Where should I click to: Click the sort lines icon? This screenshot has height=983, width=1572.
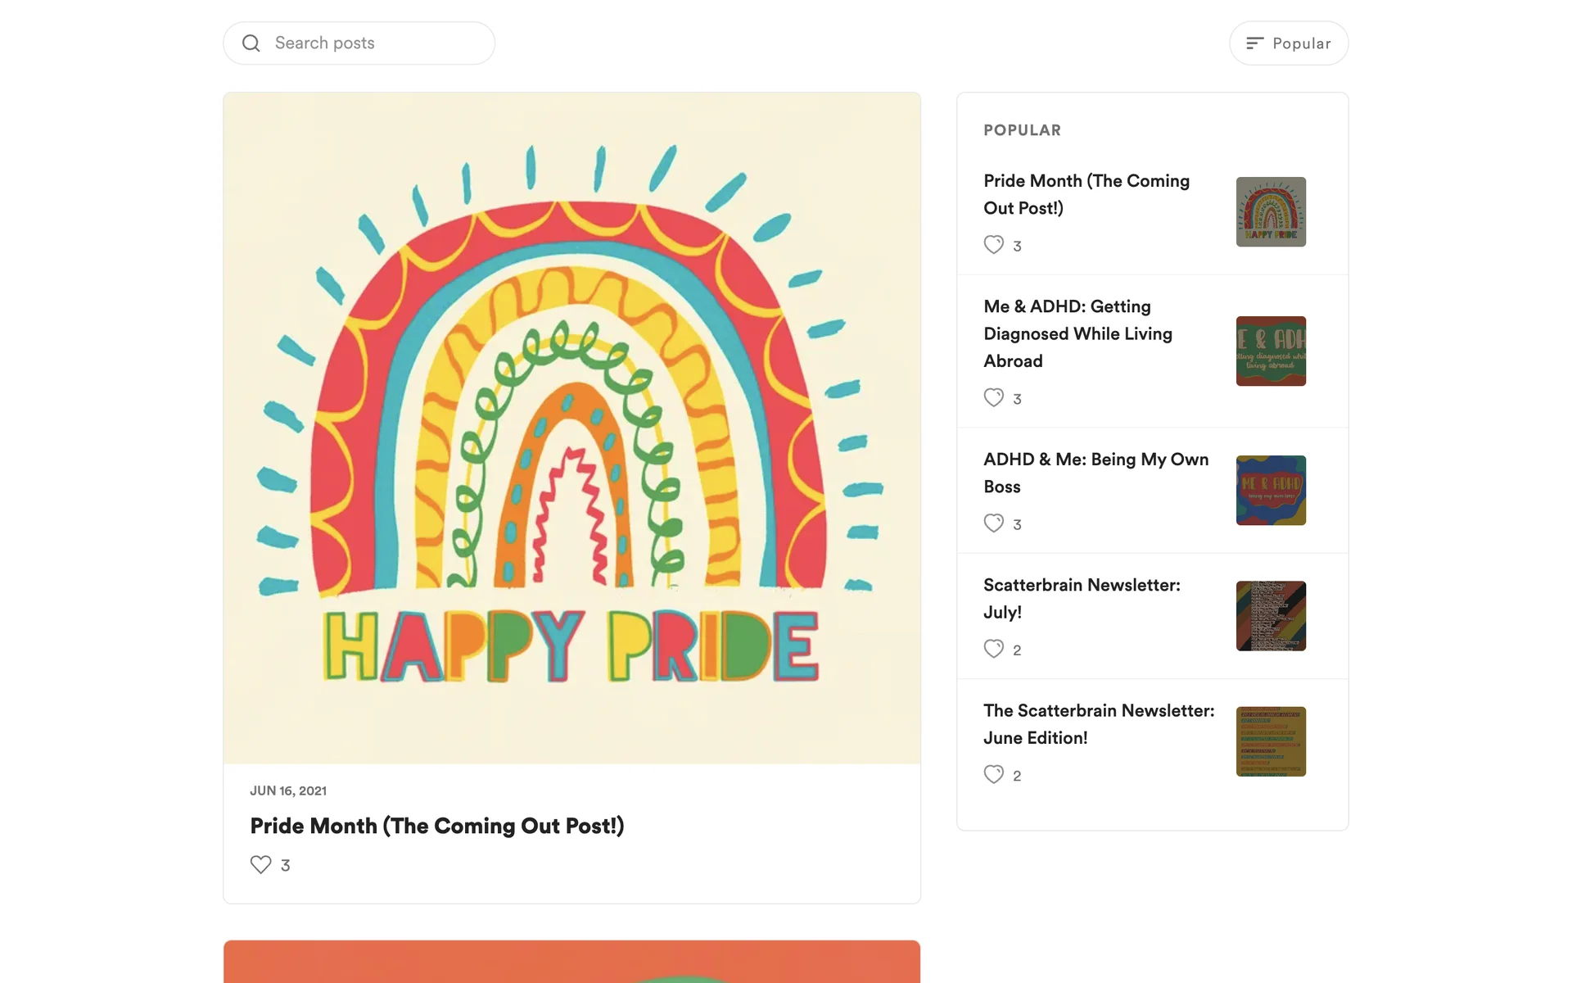[x=1254, y=43]
